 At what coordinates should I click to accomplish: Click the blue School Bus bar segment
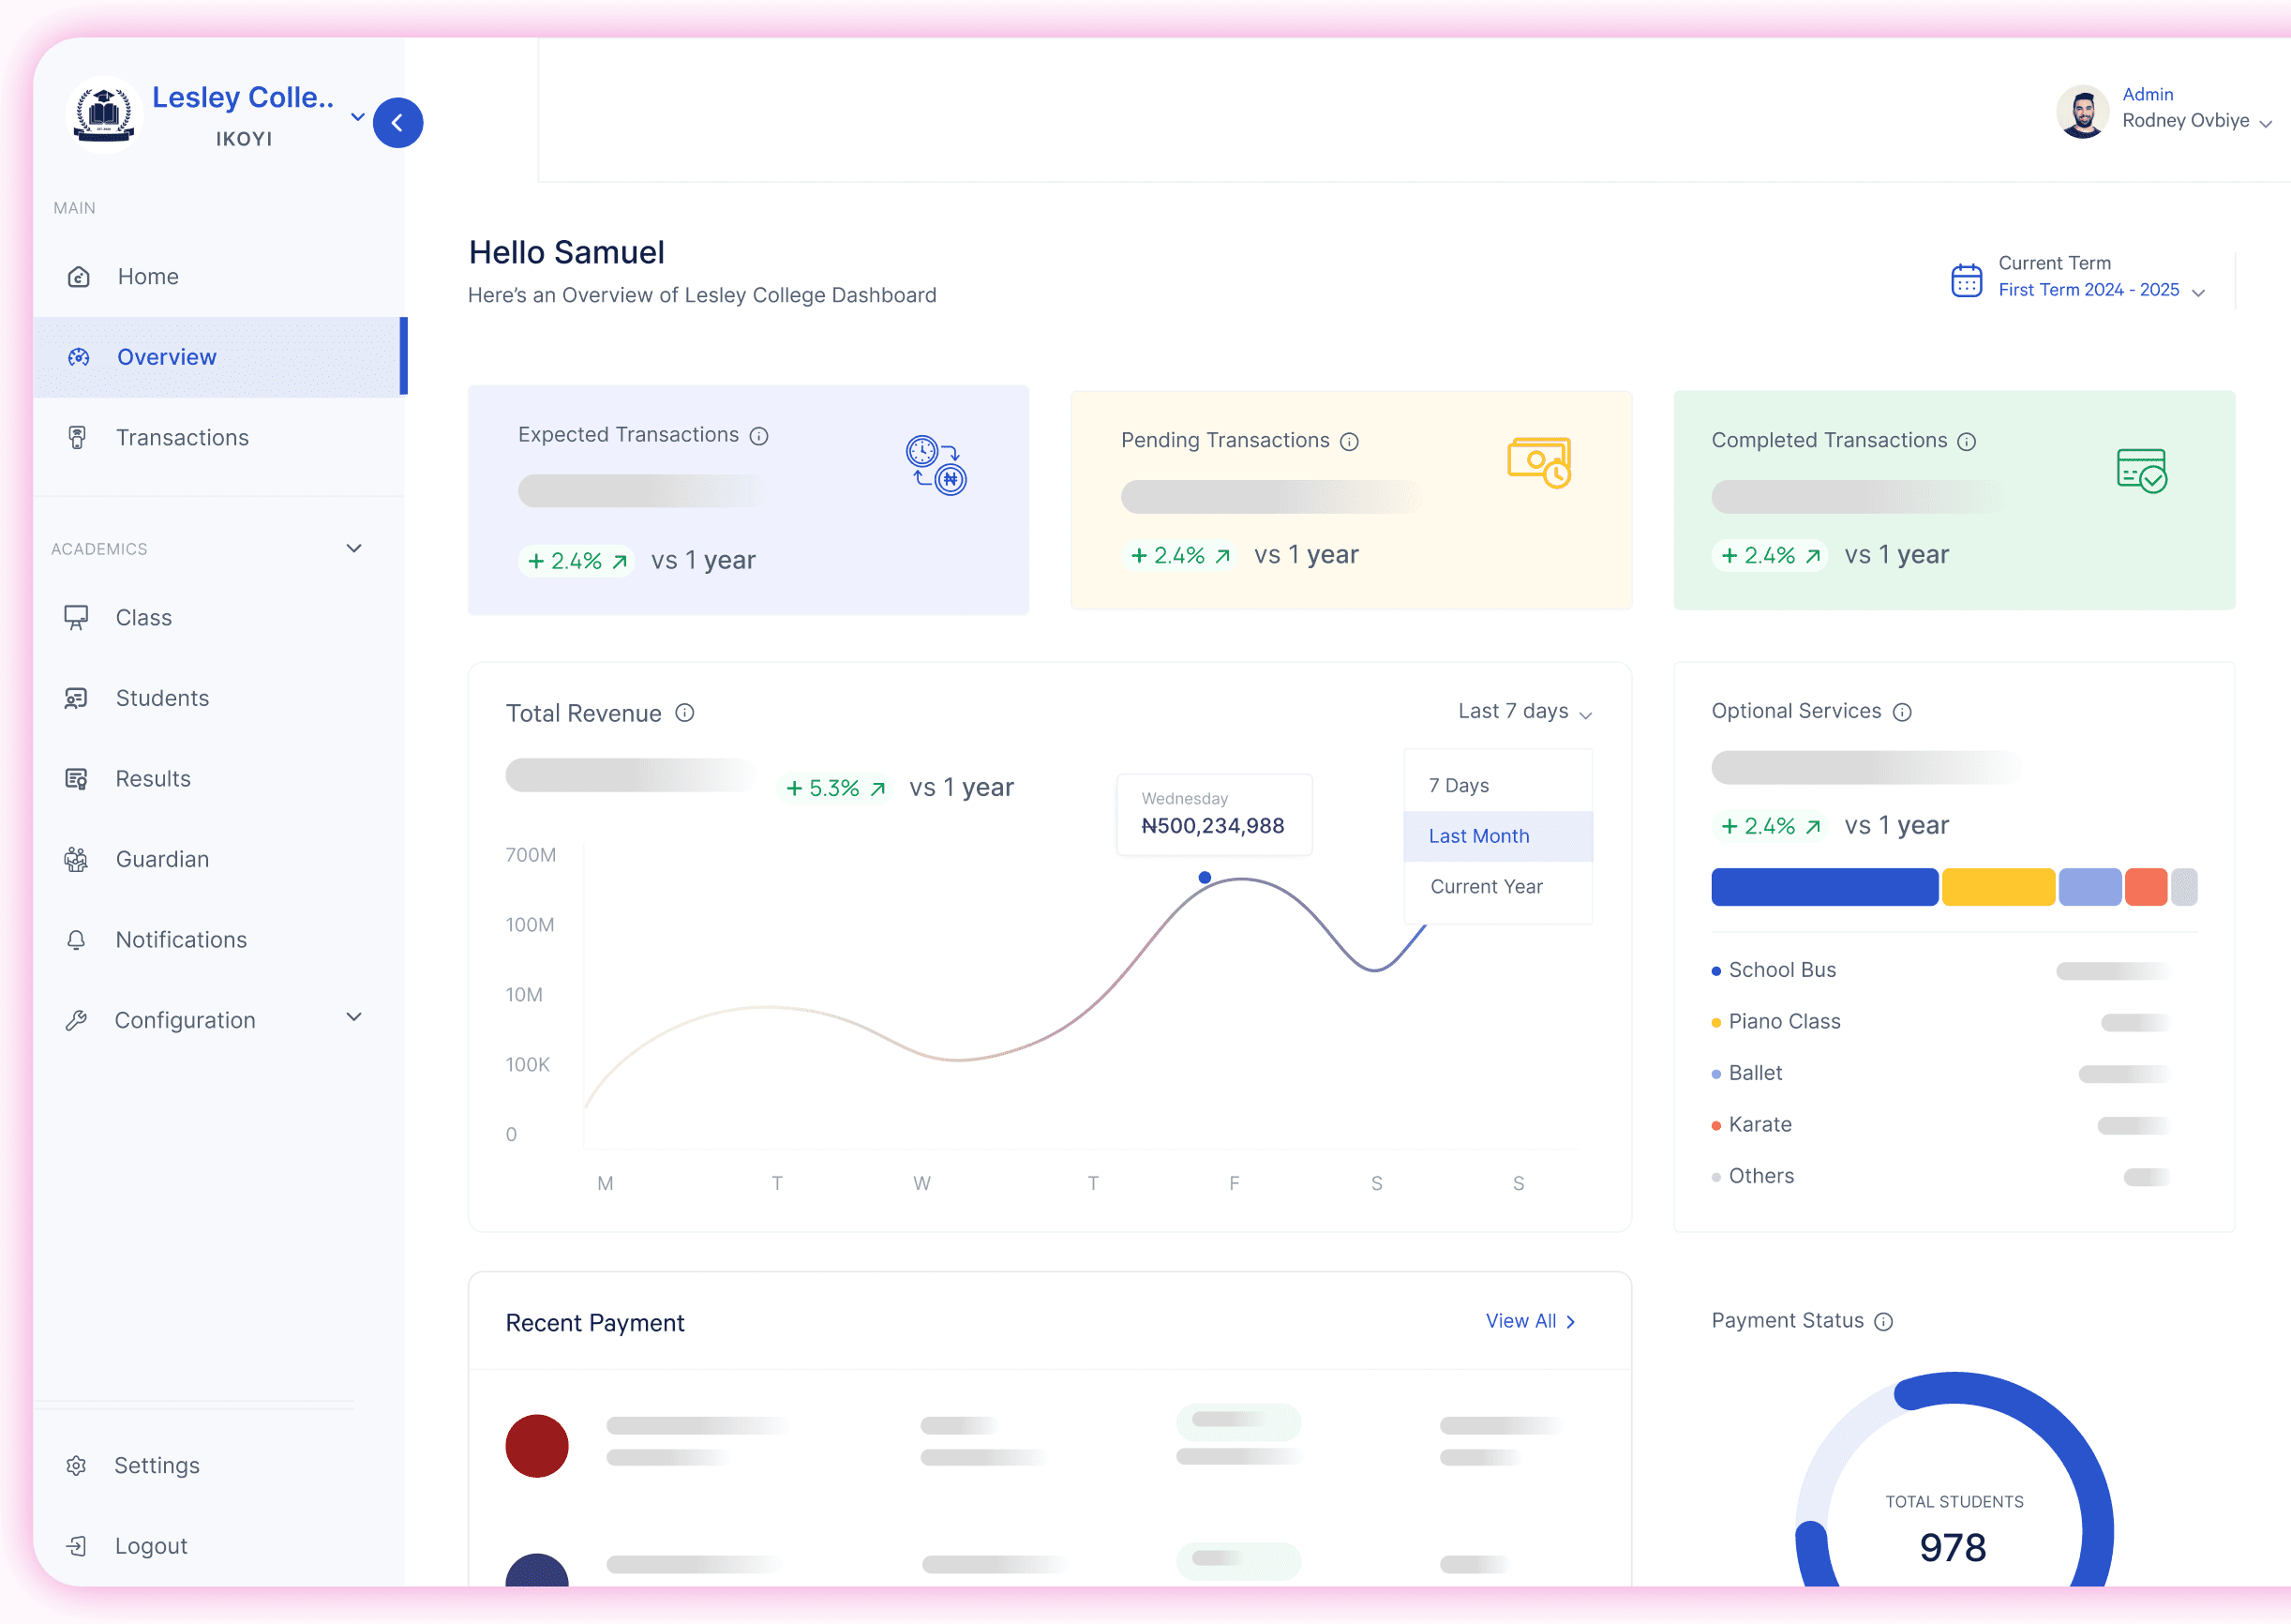pos(1823,886)
